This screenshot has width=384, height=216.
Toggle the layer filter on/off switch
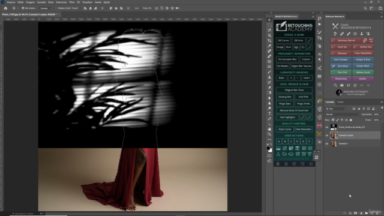(x=382, y=108)
